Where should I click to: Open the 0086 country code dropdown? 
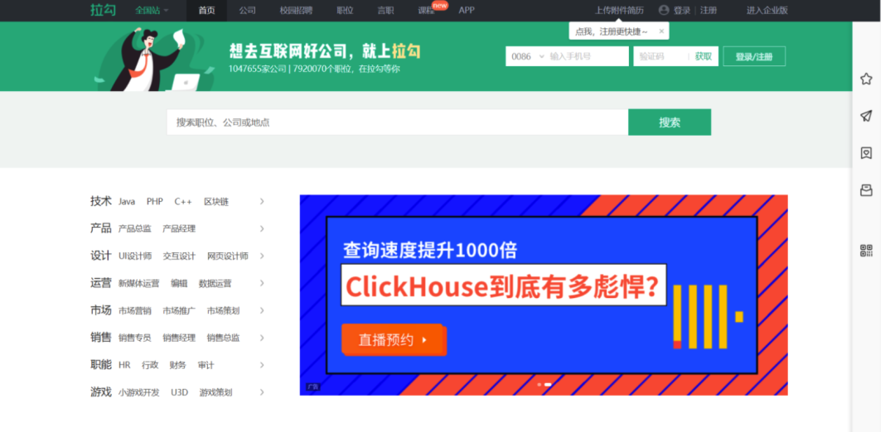527,56
